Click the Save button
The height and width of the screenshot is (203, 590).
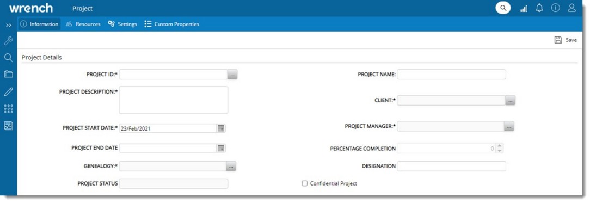point(566,40)
